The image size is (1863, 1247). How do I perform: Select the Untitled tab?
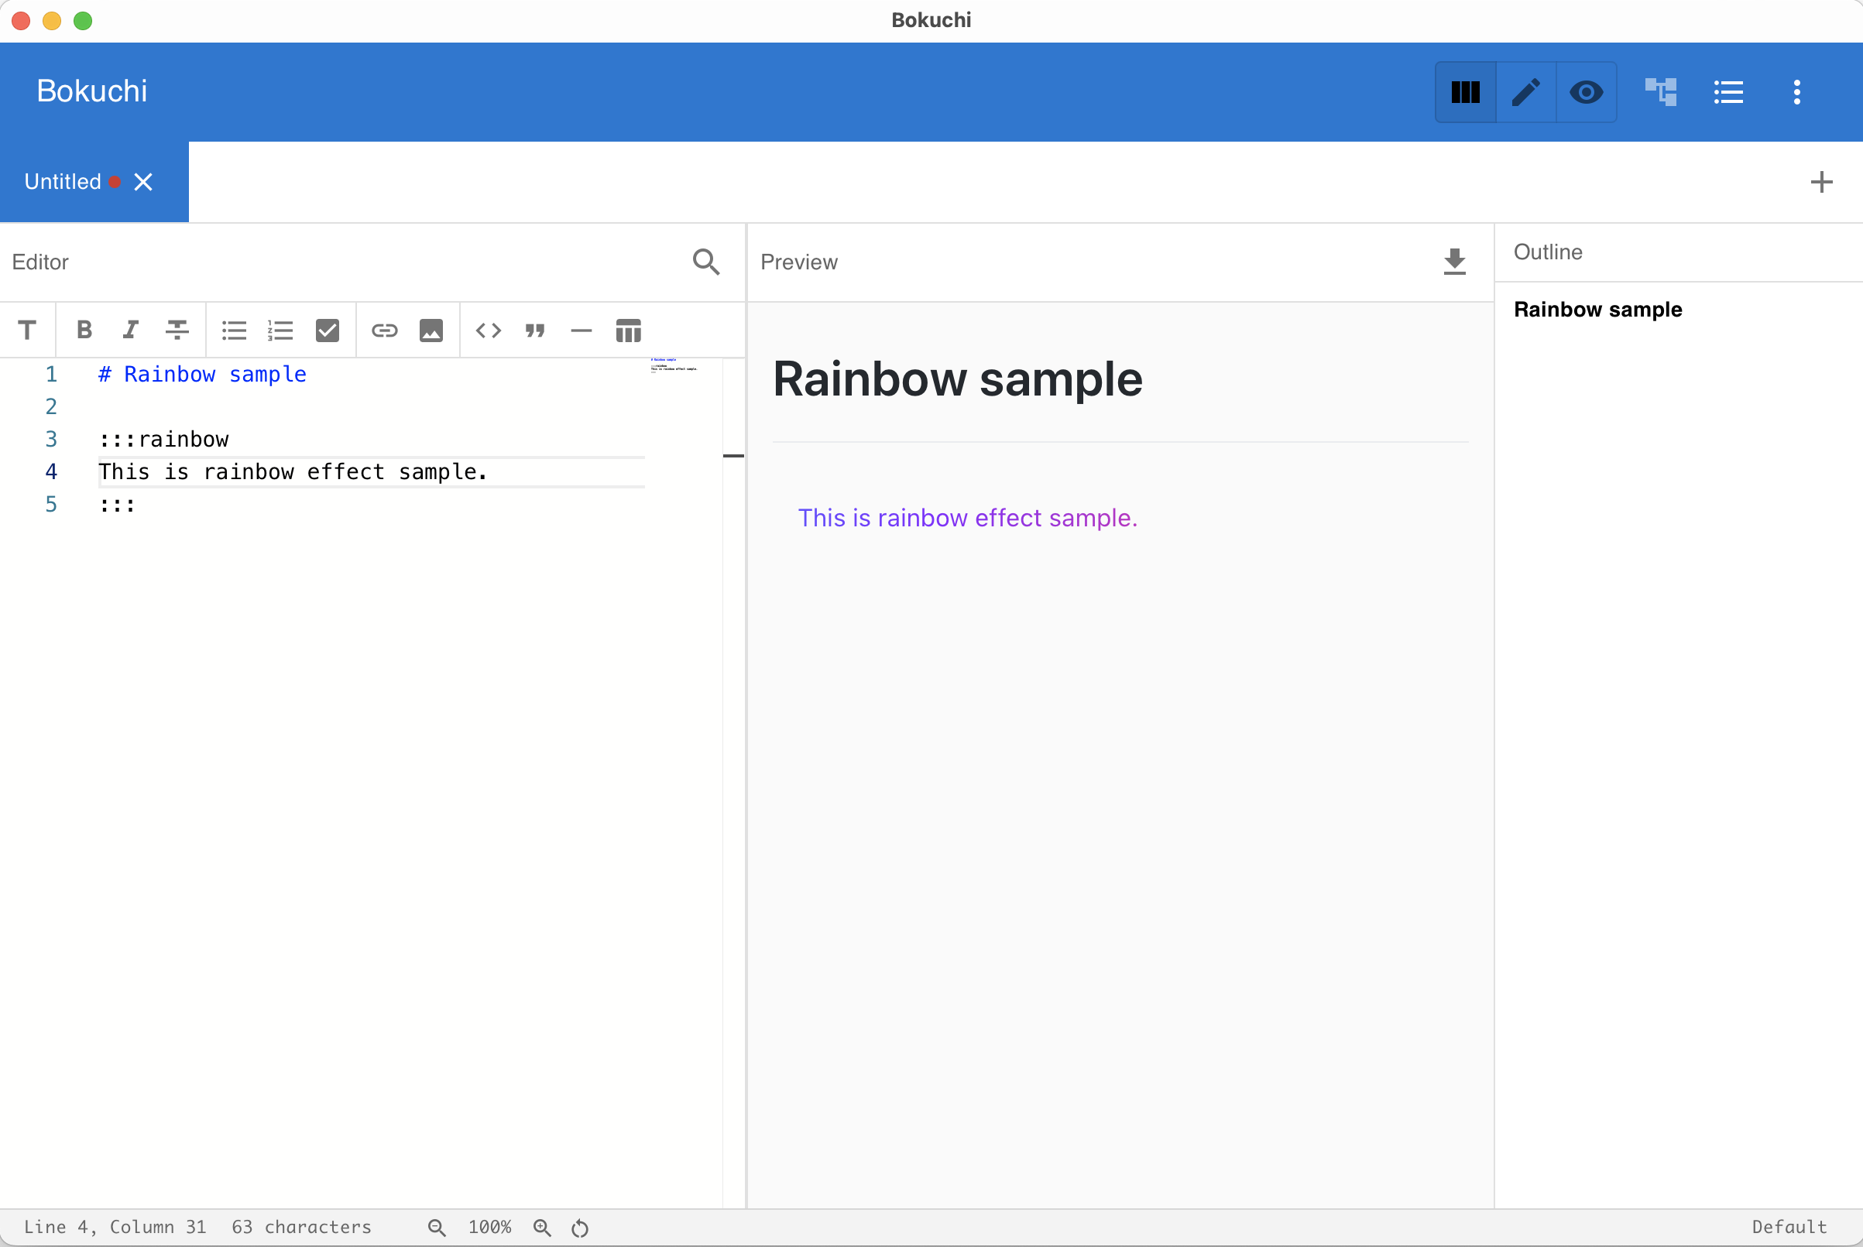[x=63, y=181]
